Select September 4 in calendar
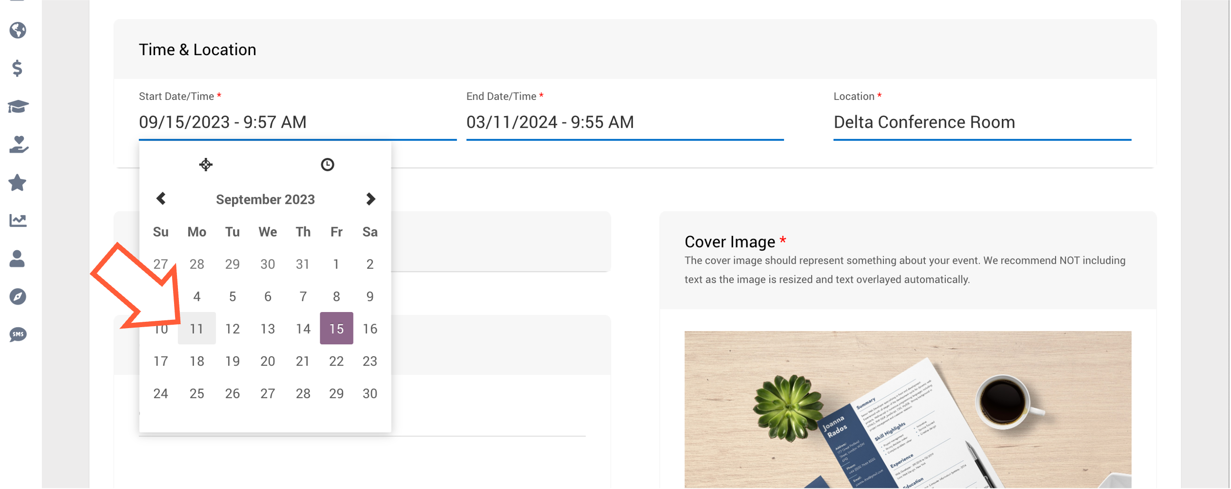The width and height of the screenshot is (1231, 489). pos(196,296)
